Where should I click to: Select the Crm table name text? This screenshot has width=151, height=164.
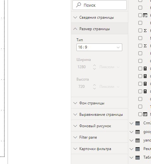[x=147, y=123]
